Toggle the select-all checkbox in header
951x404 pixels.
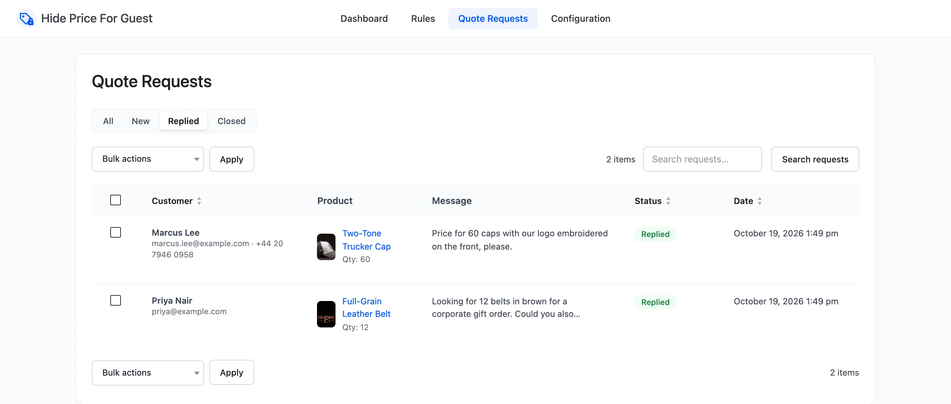click(x=116, y=200)
